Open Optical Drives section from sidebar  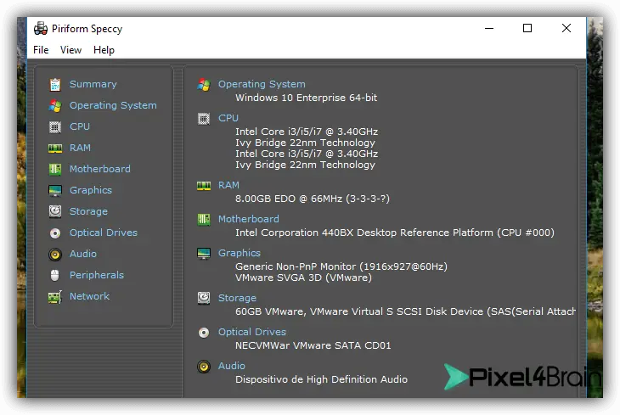104,233
